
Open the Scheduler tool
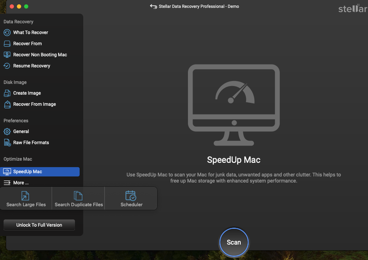pos(131,199)
